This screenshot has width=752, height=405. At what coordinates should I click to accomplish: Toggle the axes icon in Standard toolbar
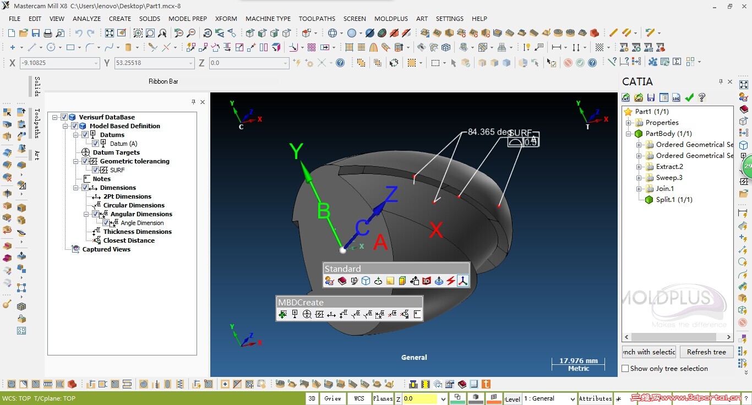[x=463, y=281]
